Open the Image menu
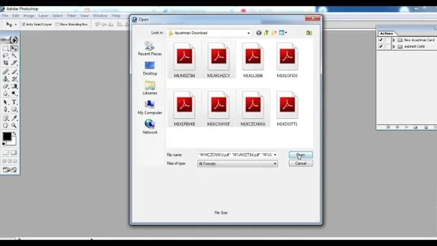Screen dimensions: 437x246 (29, 15)
